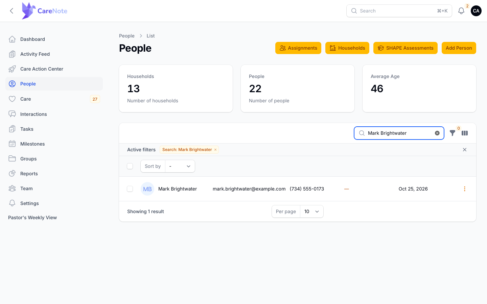This screenshot has width=487, height=304.
Task: Open the Per page dropdown
Action: (x=311, y=211)
